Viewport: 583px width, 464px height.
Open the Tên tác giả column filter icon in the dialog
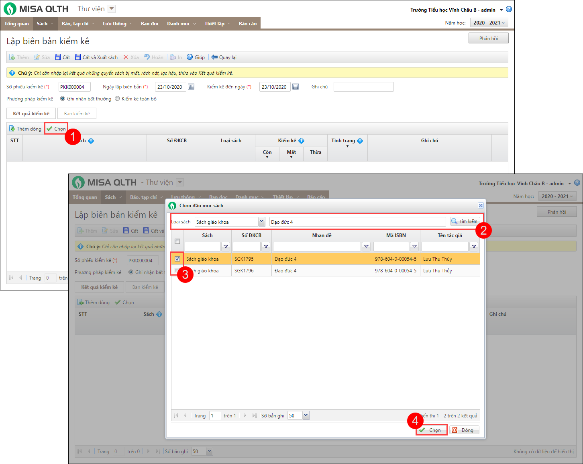474,247
